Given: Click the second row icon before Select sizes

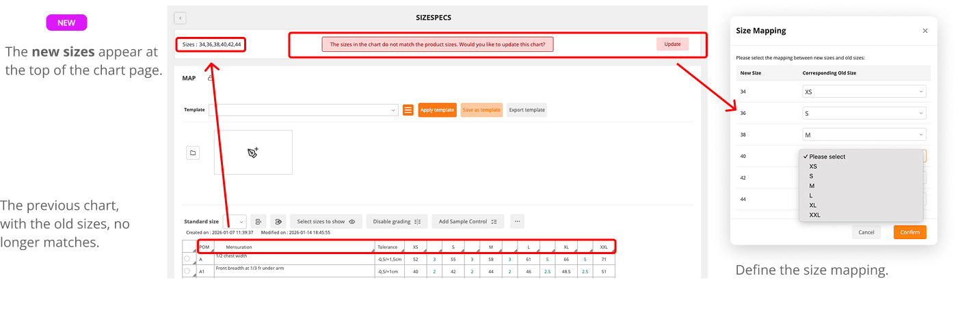Looking at the screenshot, I should (278, 221).
